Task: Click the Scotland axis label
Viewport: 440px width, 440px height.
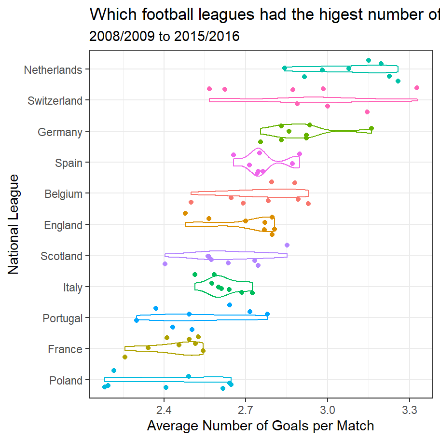Action: pos(62,256)
